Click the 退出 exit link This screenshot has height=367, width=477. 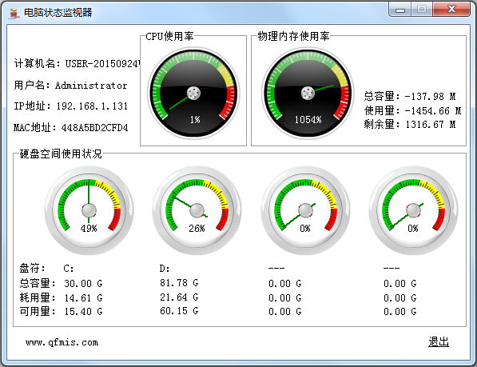(x=439, y=341)
